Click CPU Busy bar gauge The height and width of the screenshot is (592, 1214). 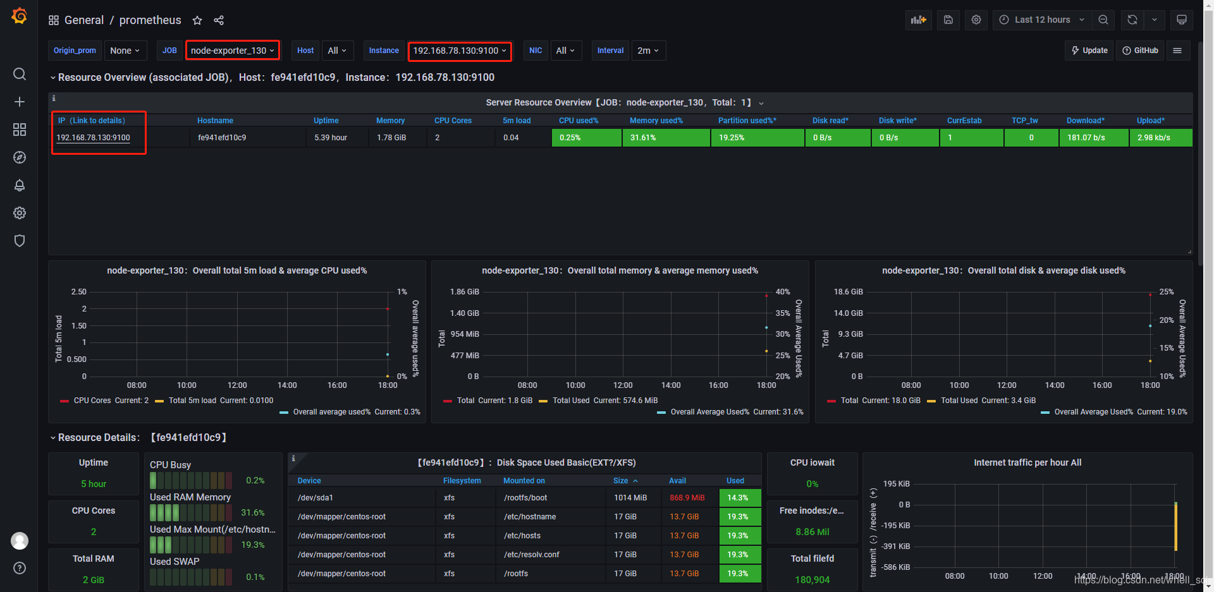(190, 480)
